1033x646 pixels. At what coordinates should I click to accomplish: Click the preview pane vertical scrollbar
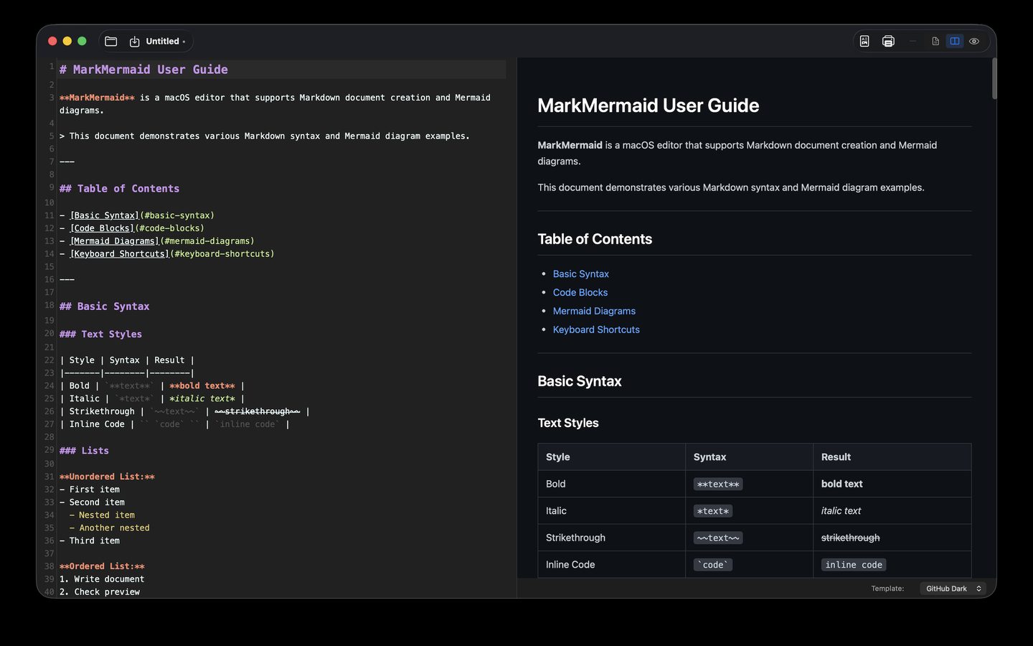click(x=994, y=79)
